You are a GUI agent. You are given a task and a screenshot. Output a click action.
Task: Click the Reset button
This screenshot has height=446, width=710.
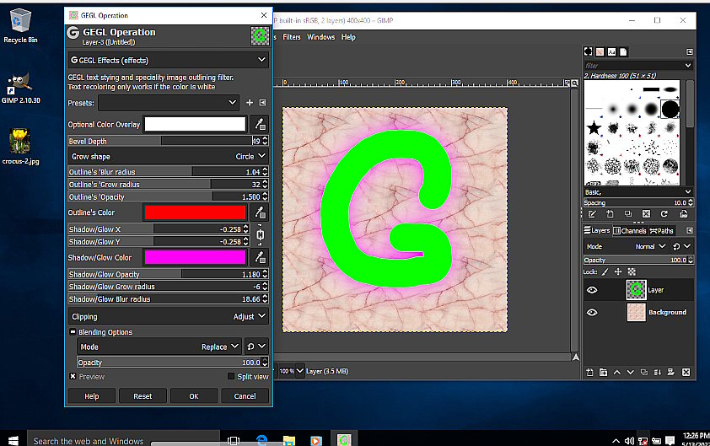coord(143,395)
